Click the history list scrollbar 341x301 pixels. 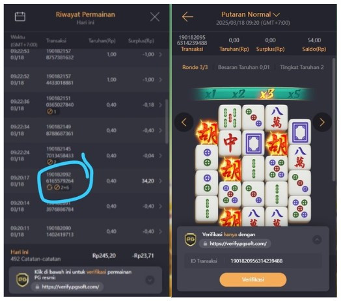167,121
